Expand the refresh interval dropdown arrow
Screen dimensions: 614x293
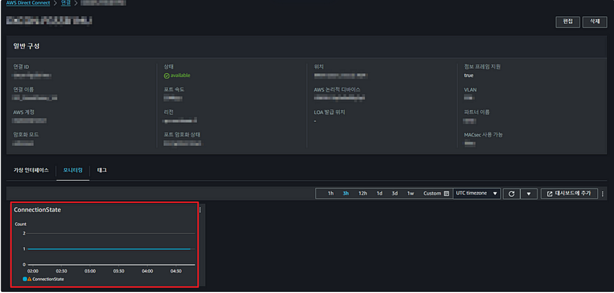pyautogui.click(x=529, y=194)
